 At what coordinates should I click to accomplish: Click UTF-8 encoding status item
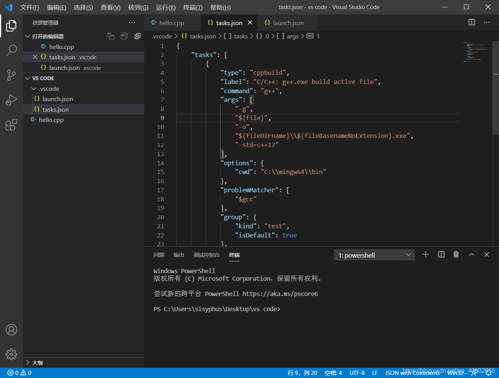pyautogui.click(x=357, y=373)
